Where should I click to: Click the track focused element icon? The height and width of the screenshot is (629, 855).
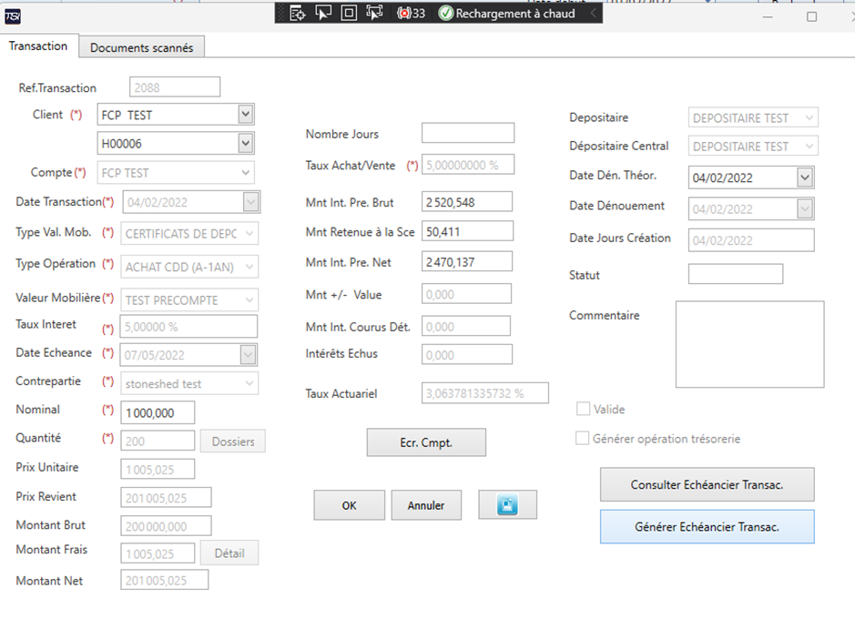[x=374, y=13]
